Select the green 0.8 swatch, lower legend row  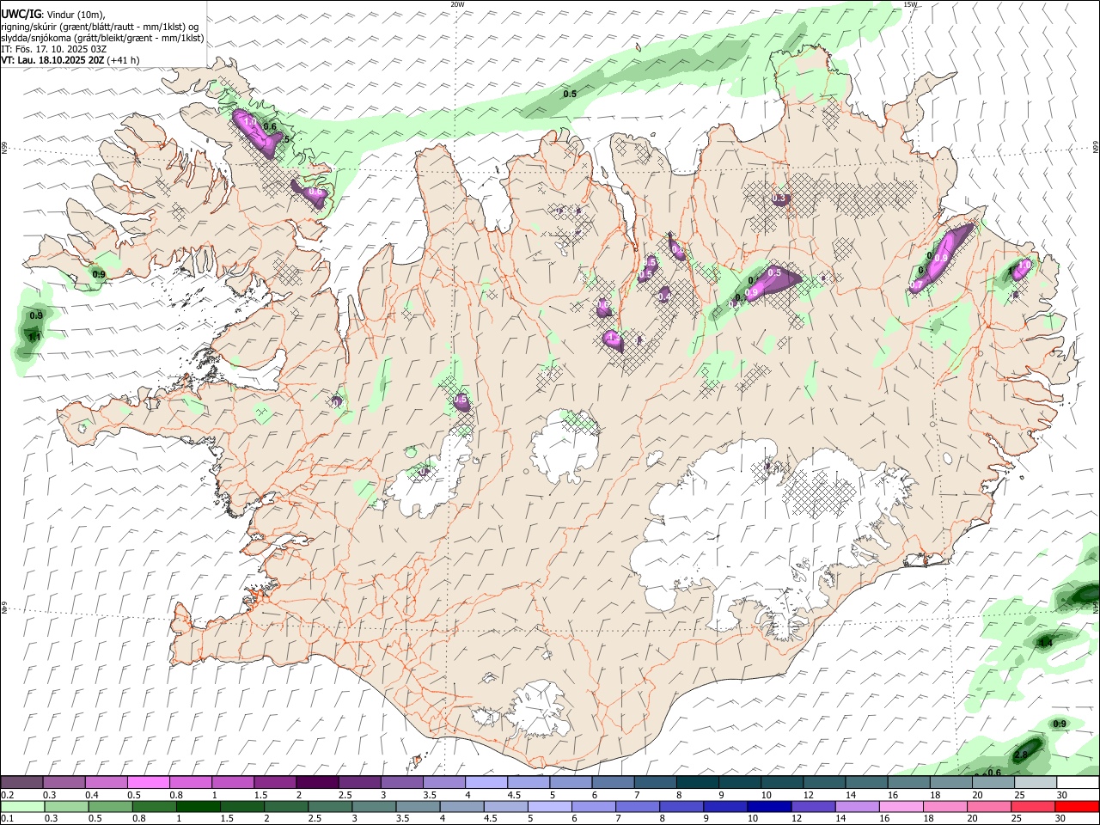pyautogui.click(x=154, y=807)
